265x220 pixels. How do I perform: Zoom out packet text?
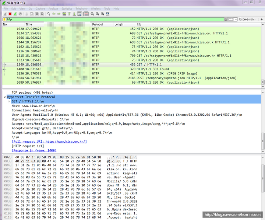tap(97, 14)
